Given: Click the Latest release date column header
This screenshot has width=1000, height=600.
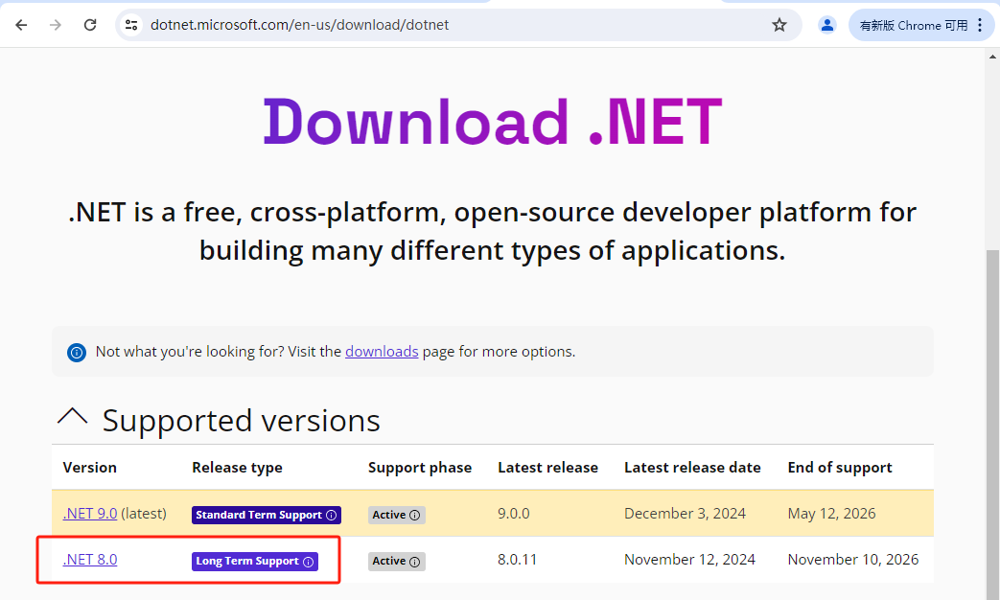Looking at the screenshot, I should (692, 468).
